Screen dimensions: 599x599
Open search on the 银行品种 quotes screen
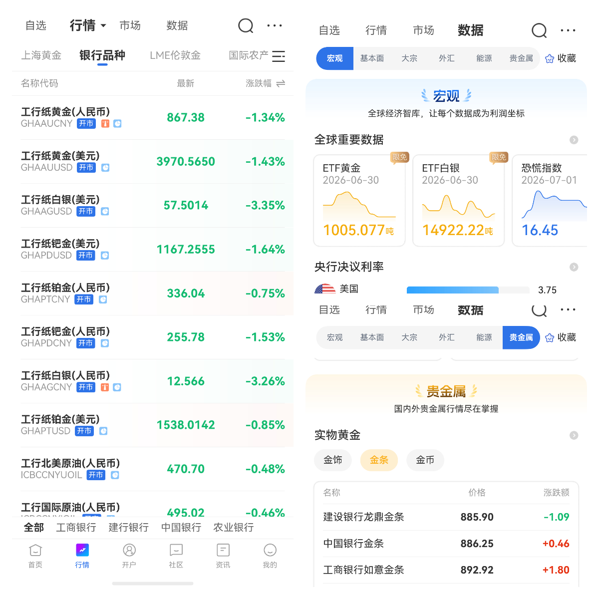coord(246,25)
